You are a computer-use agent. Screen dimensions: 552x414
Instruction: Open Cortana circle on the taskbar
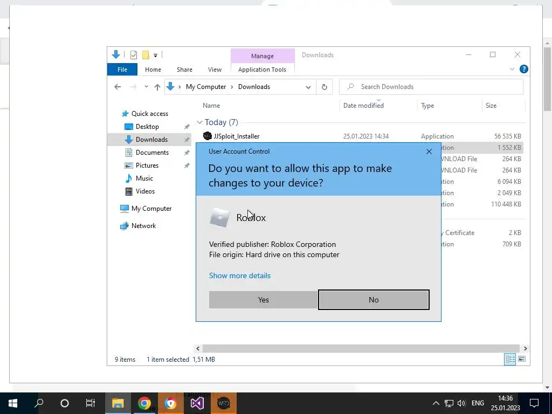click(65, 403)
